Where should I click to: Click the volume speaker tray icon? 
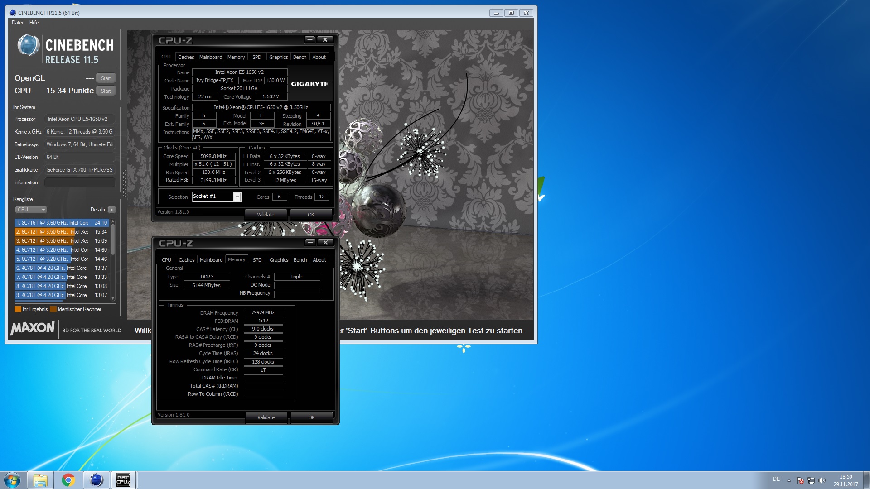pyautogui.click(x=822, y=480)
